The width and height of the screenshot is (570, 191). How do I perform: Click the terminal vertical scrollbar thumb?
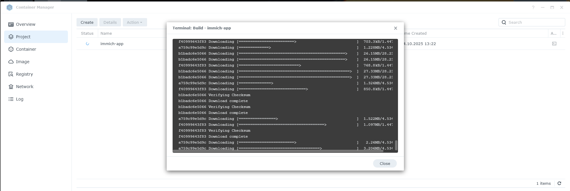pyautogui.click(x=396, y=145)
